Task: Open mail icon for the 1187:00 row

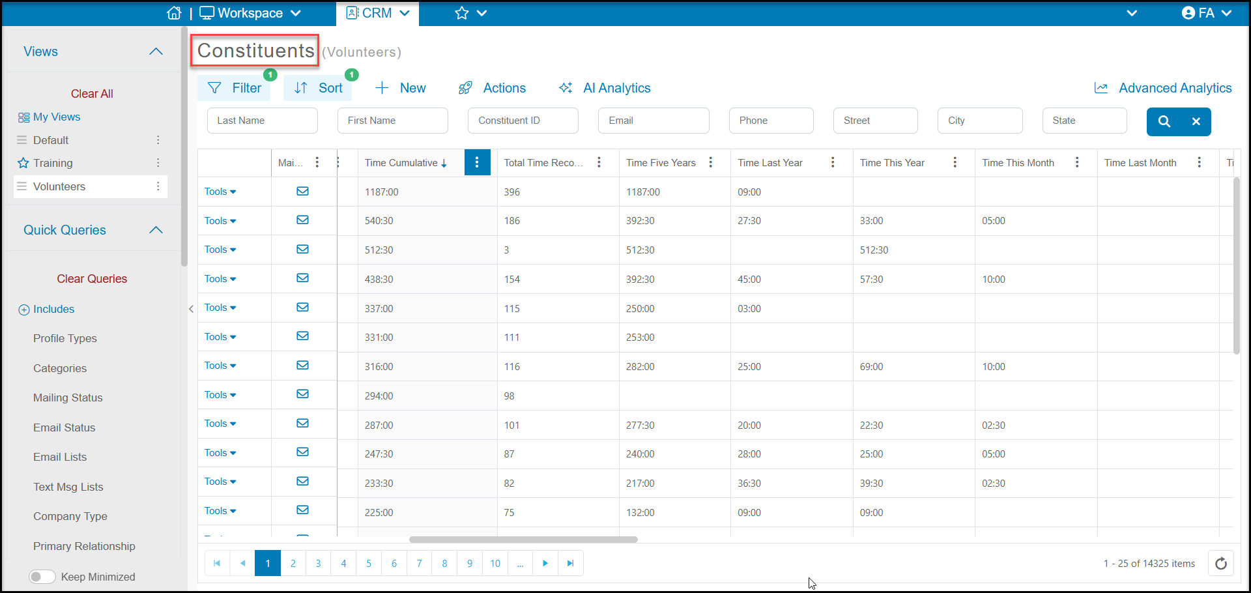Action: point(302,191)
